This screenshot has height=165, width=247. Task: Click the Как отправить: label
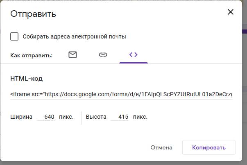click(32, 55)
